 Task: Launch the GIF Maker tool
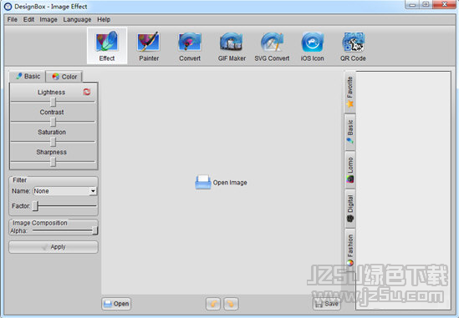coord(232,46)
